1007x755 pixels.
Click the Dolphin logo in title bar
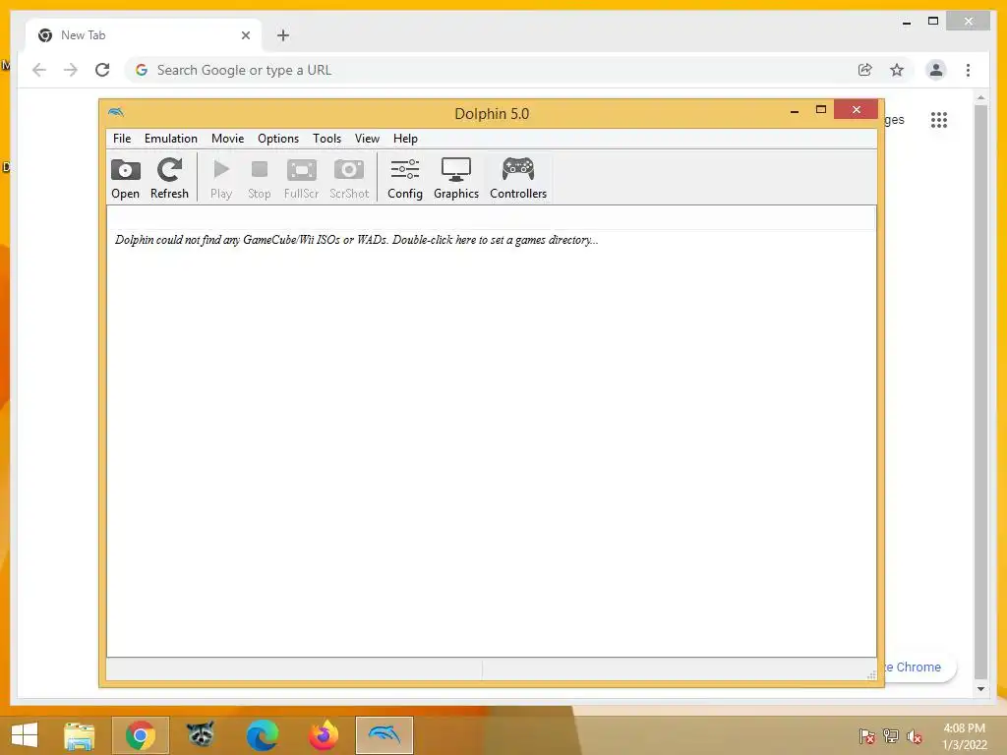click(x=116, y=112)
